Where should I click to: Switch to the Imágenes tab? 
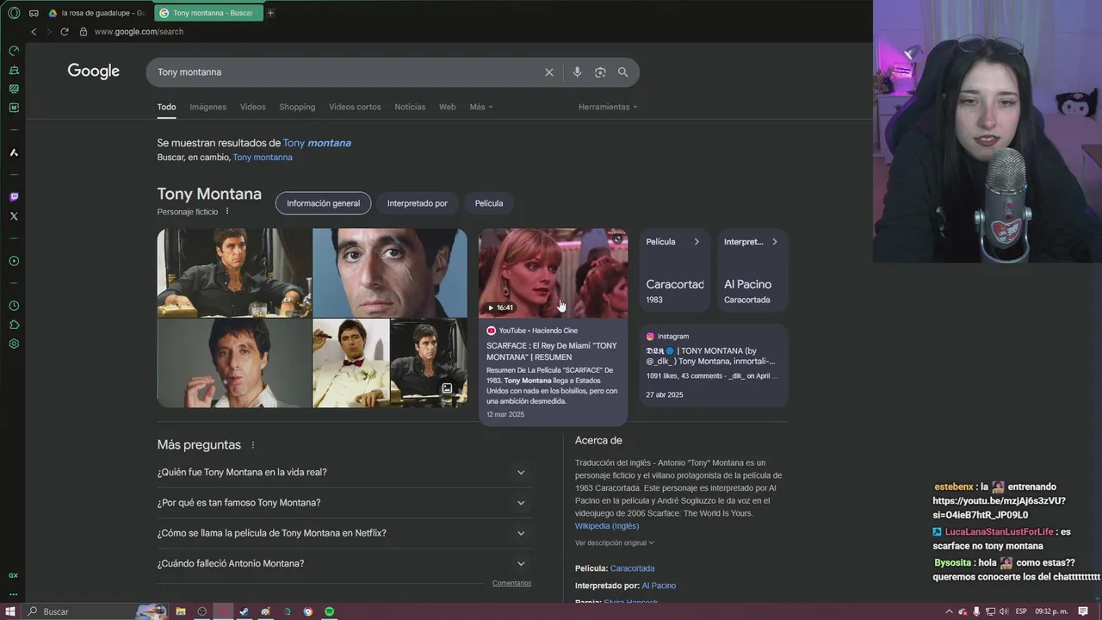[x=208, y=107]
